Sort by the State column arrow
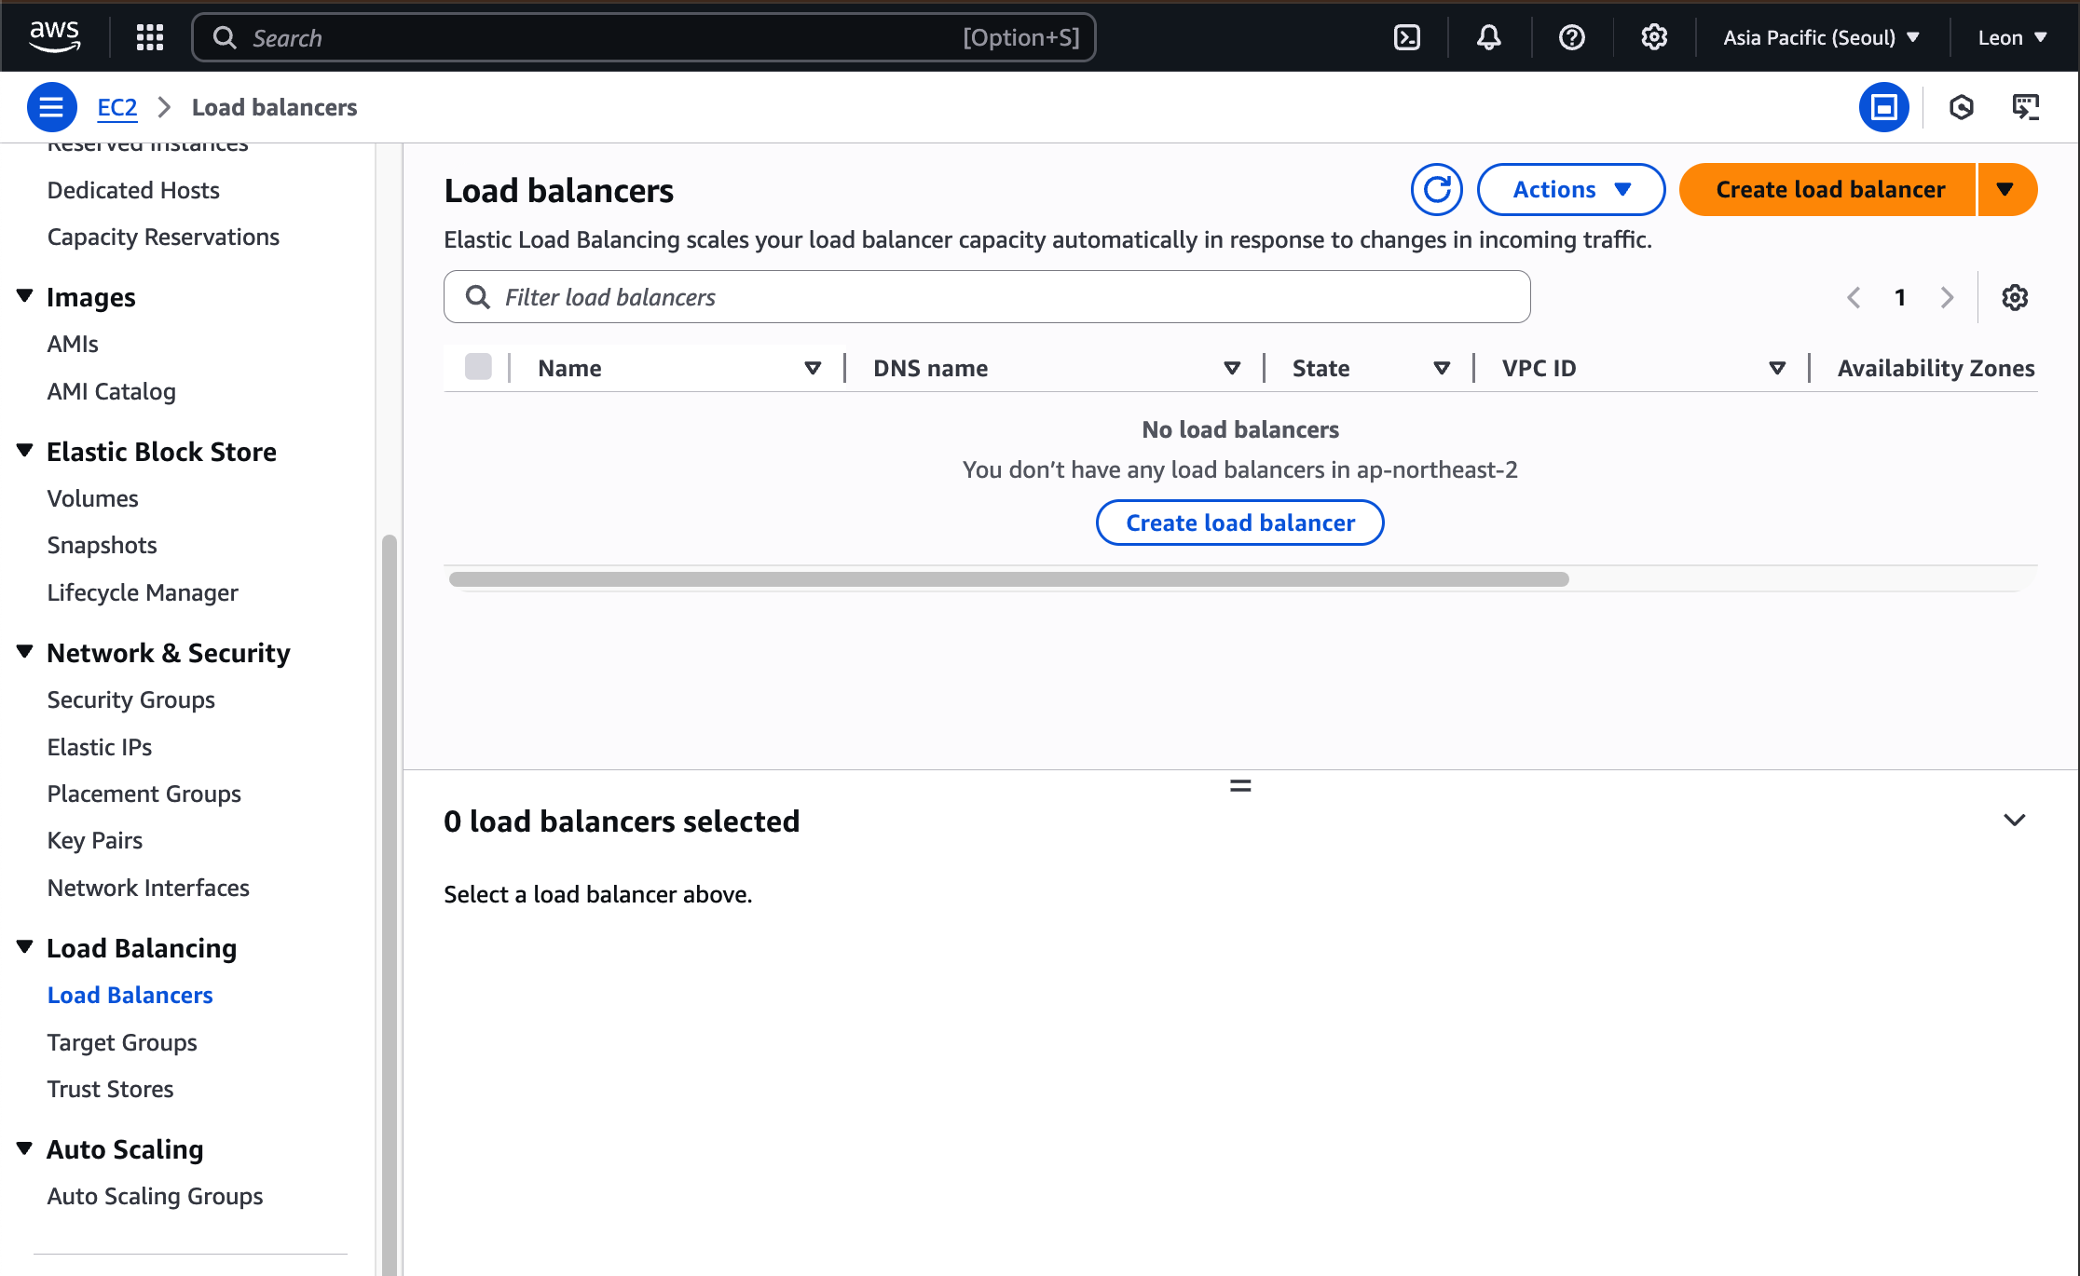2080x1276 pixels. 1441,368
